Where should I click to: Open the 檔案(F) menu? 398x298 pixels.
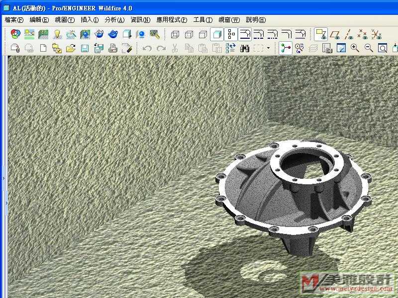pos(14,20)
